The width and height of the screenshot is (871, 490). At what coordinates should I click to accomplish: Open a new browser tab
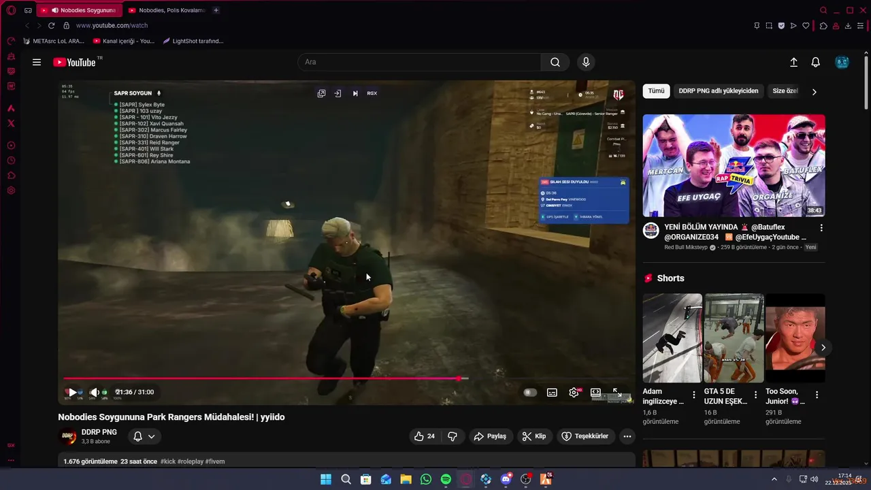pos(216,10)
